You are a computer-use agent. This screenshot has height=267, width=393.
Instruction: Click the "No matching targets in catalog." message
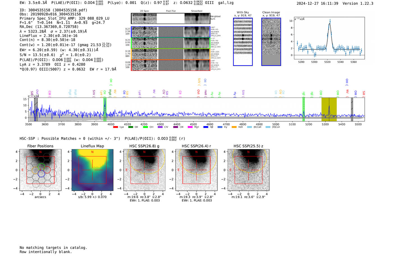(53, 248)
